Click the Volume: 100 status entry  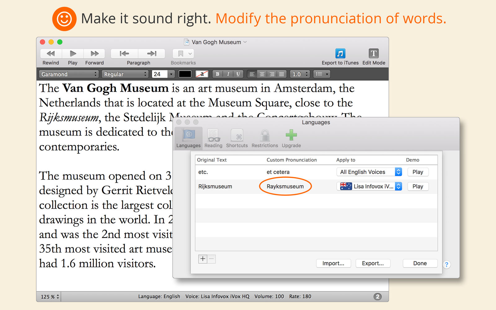click(x=269, y=296)
